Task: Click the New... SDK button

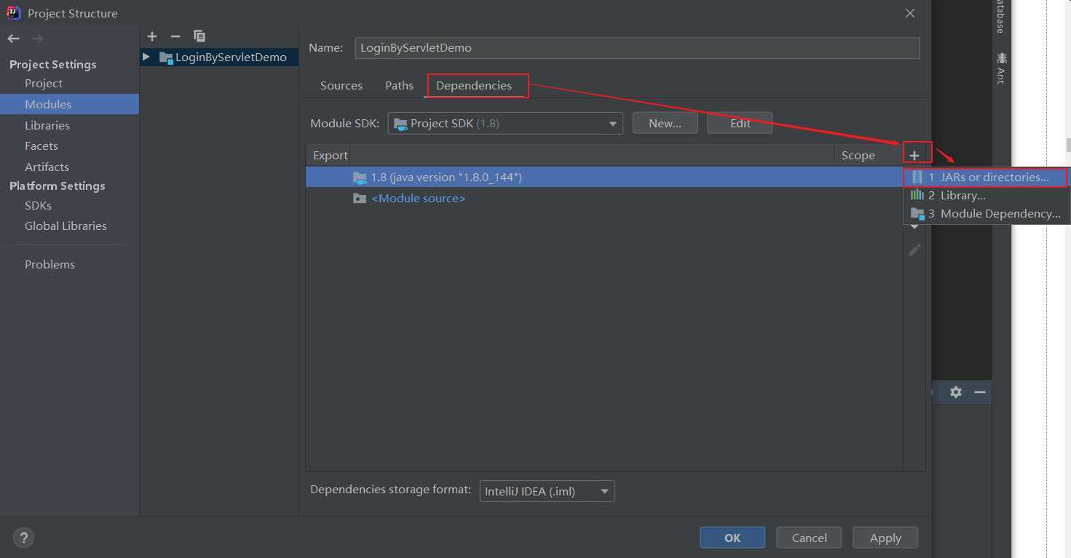Action: tap(665, 124)
